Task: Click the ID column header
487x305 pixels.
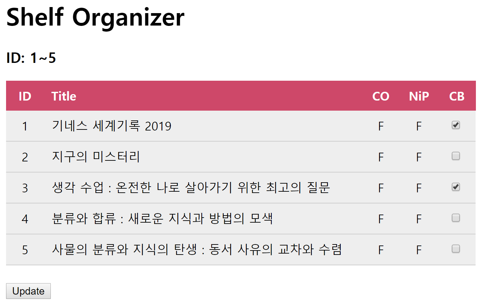Action: coord(25,96)
